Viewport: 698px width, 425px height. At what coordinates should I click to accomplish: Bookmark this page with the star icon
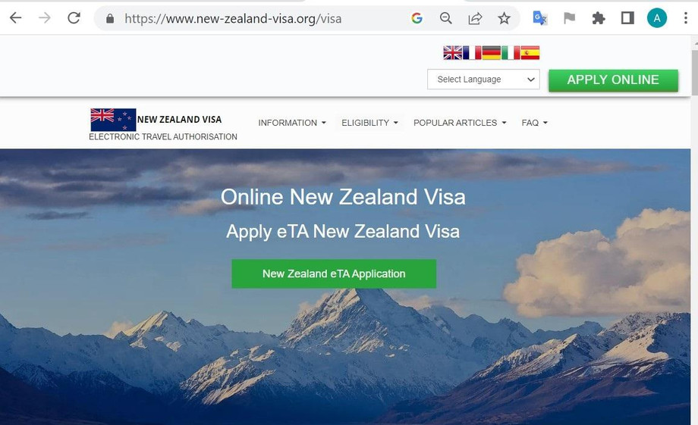(504, 18)
